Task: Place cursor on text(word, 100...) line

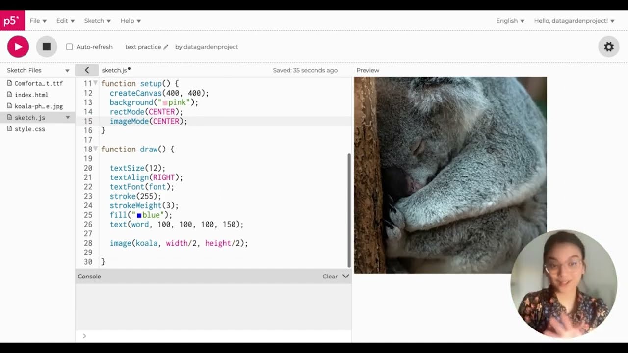Action: pyautogui.click(x=177, y=225)
